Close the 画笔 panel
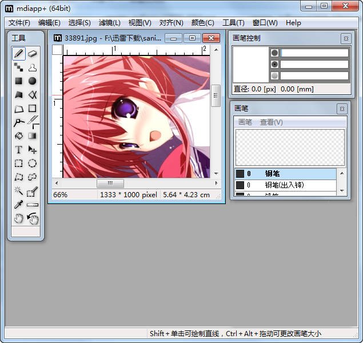 (x=342, y=109)
